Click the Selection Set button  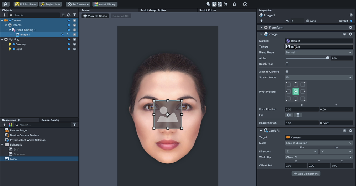pyautogui.click(x=121, y=16)
